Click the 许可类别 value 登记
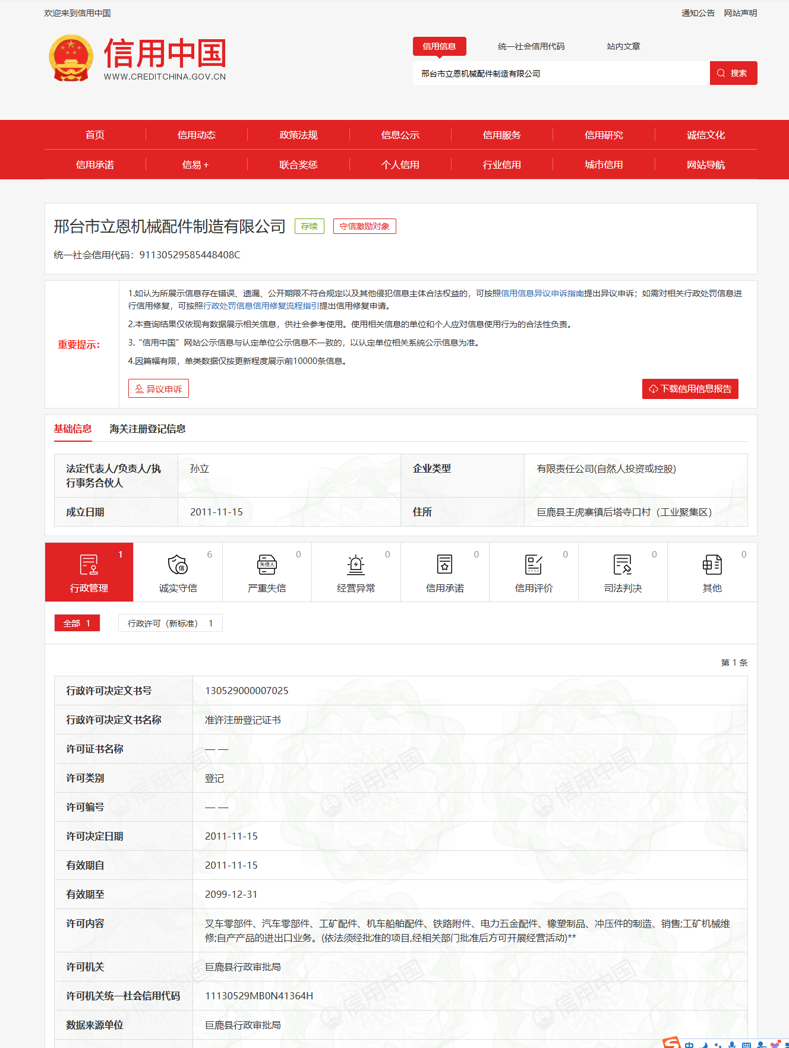789x1048 pixels. point(214,778)
